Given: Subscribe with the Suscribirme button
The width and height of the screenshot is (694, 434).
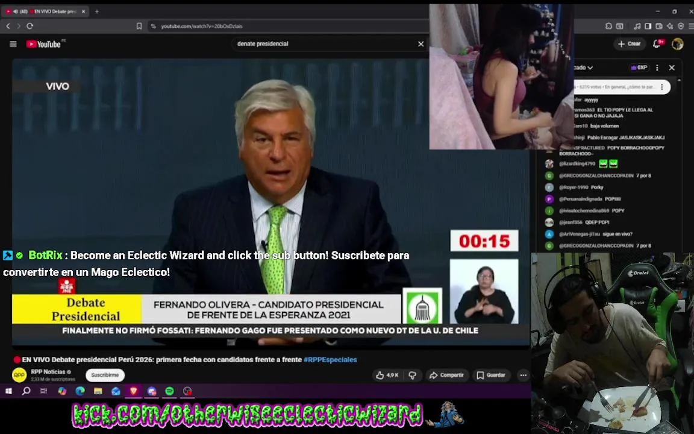Looking at the screenshot, I should (105, 375).
